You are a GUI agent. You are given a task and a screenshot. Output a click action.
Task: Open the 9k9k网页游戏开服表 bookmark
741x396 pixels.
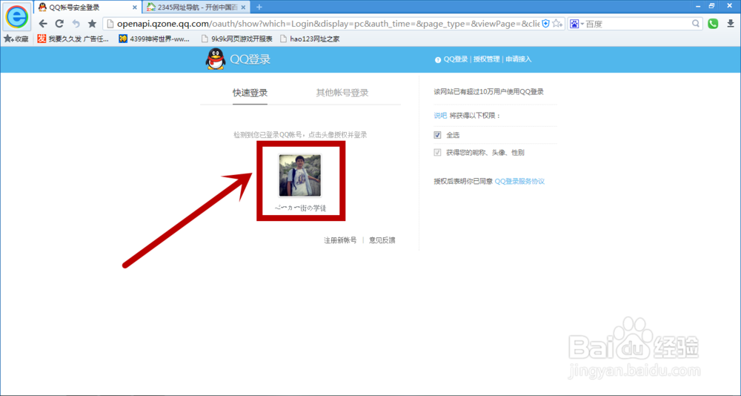(237, 39)
